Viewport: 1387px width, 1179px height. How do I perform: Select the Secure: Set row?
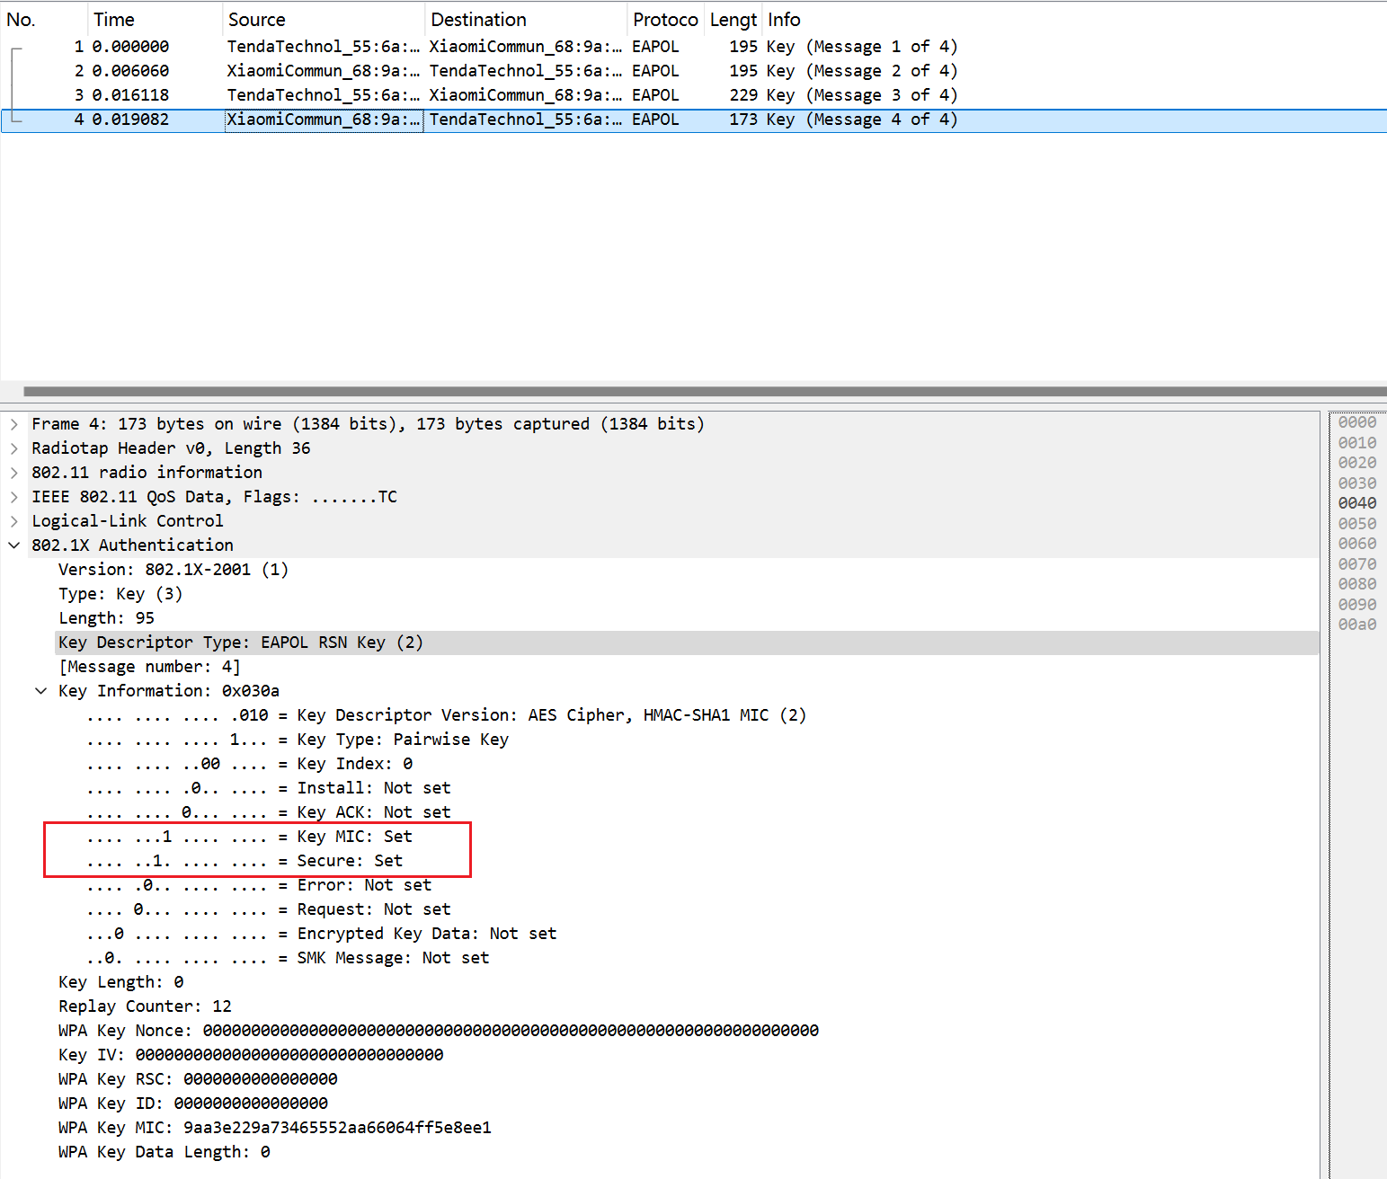pyautogui.click(x=245, y=861)
